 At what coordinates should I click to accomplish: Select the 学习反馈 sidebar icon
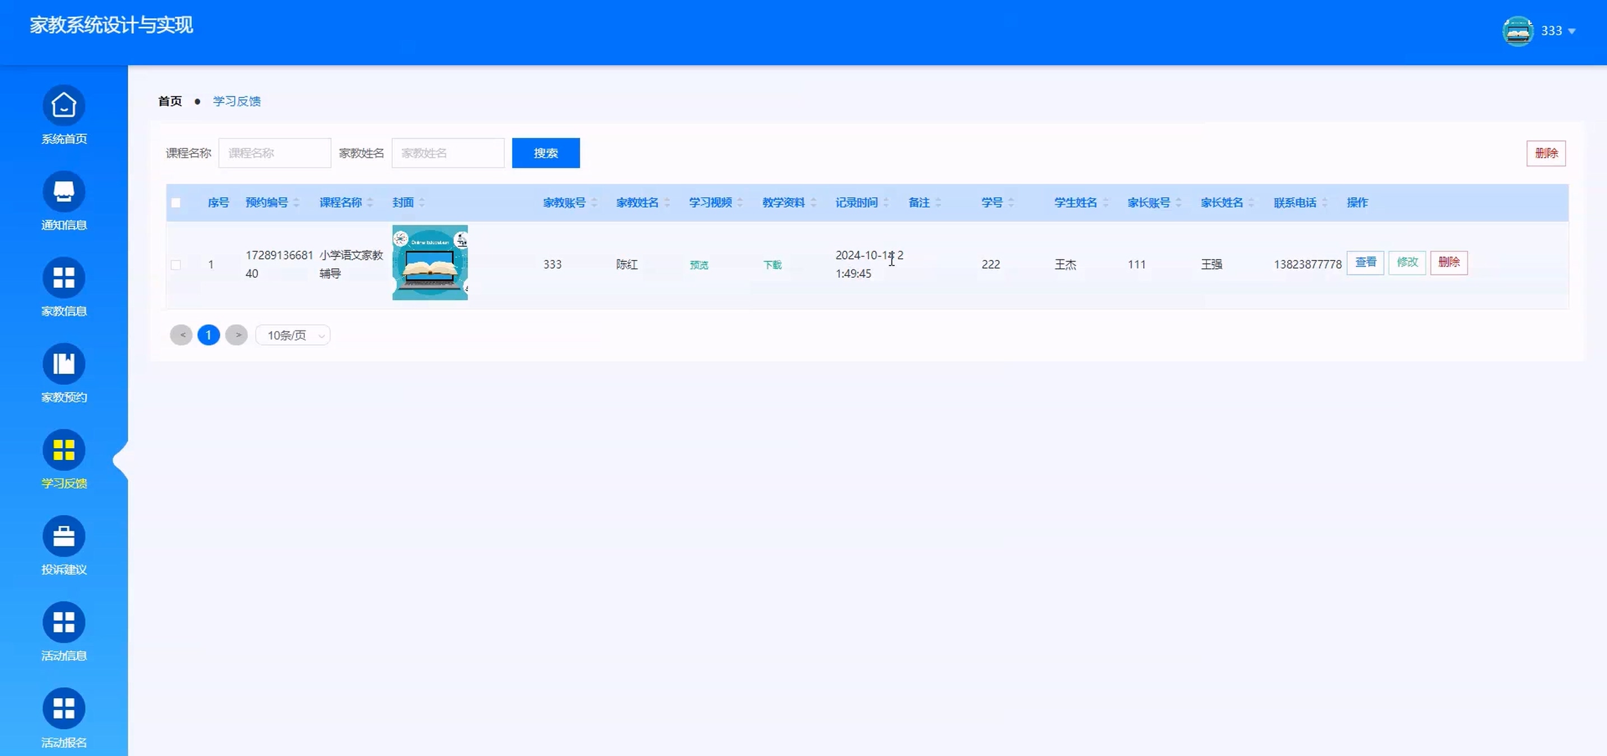coord(64,449)
